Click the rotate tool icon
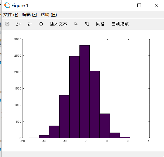This screenshot has width=164, height=157. click(7, 24)
